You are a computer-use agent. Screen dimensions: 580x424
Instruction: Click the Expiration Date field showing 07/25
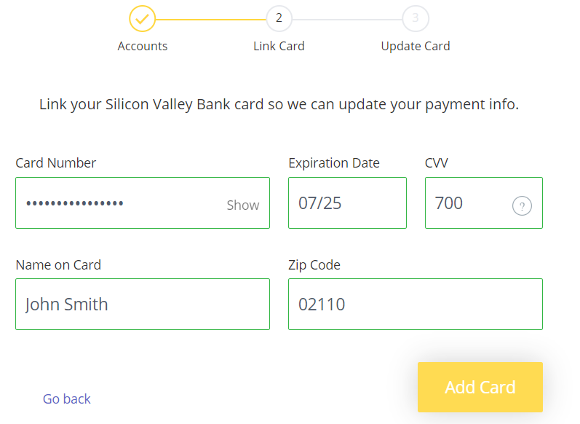coord(347,203)
